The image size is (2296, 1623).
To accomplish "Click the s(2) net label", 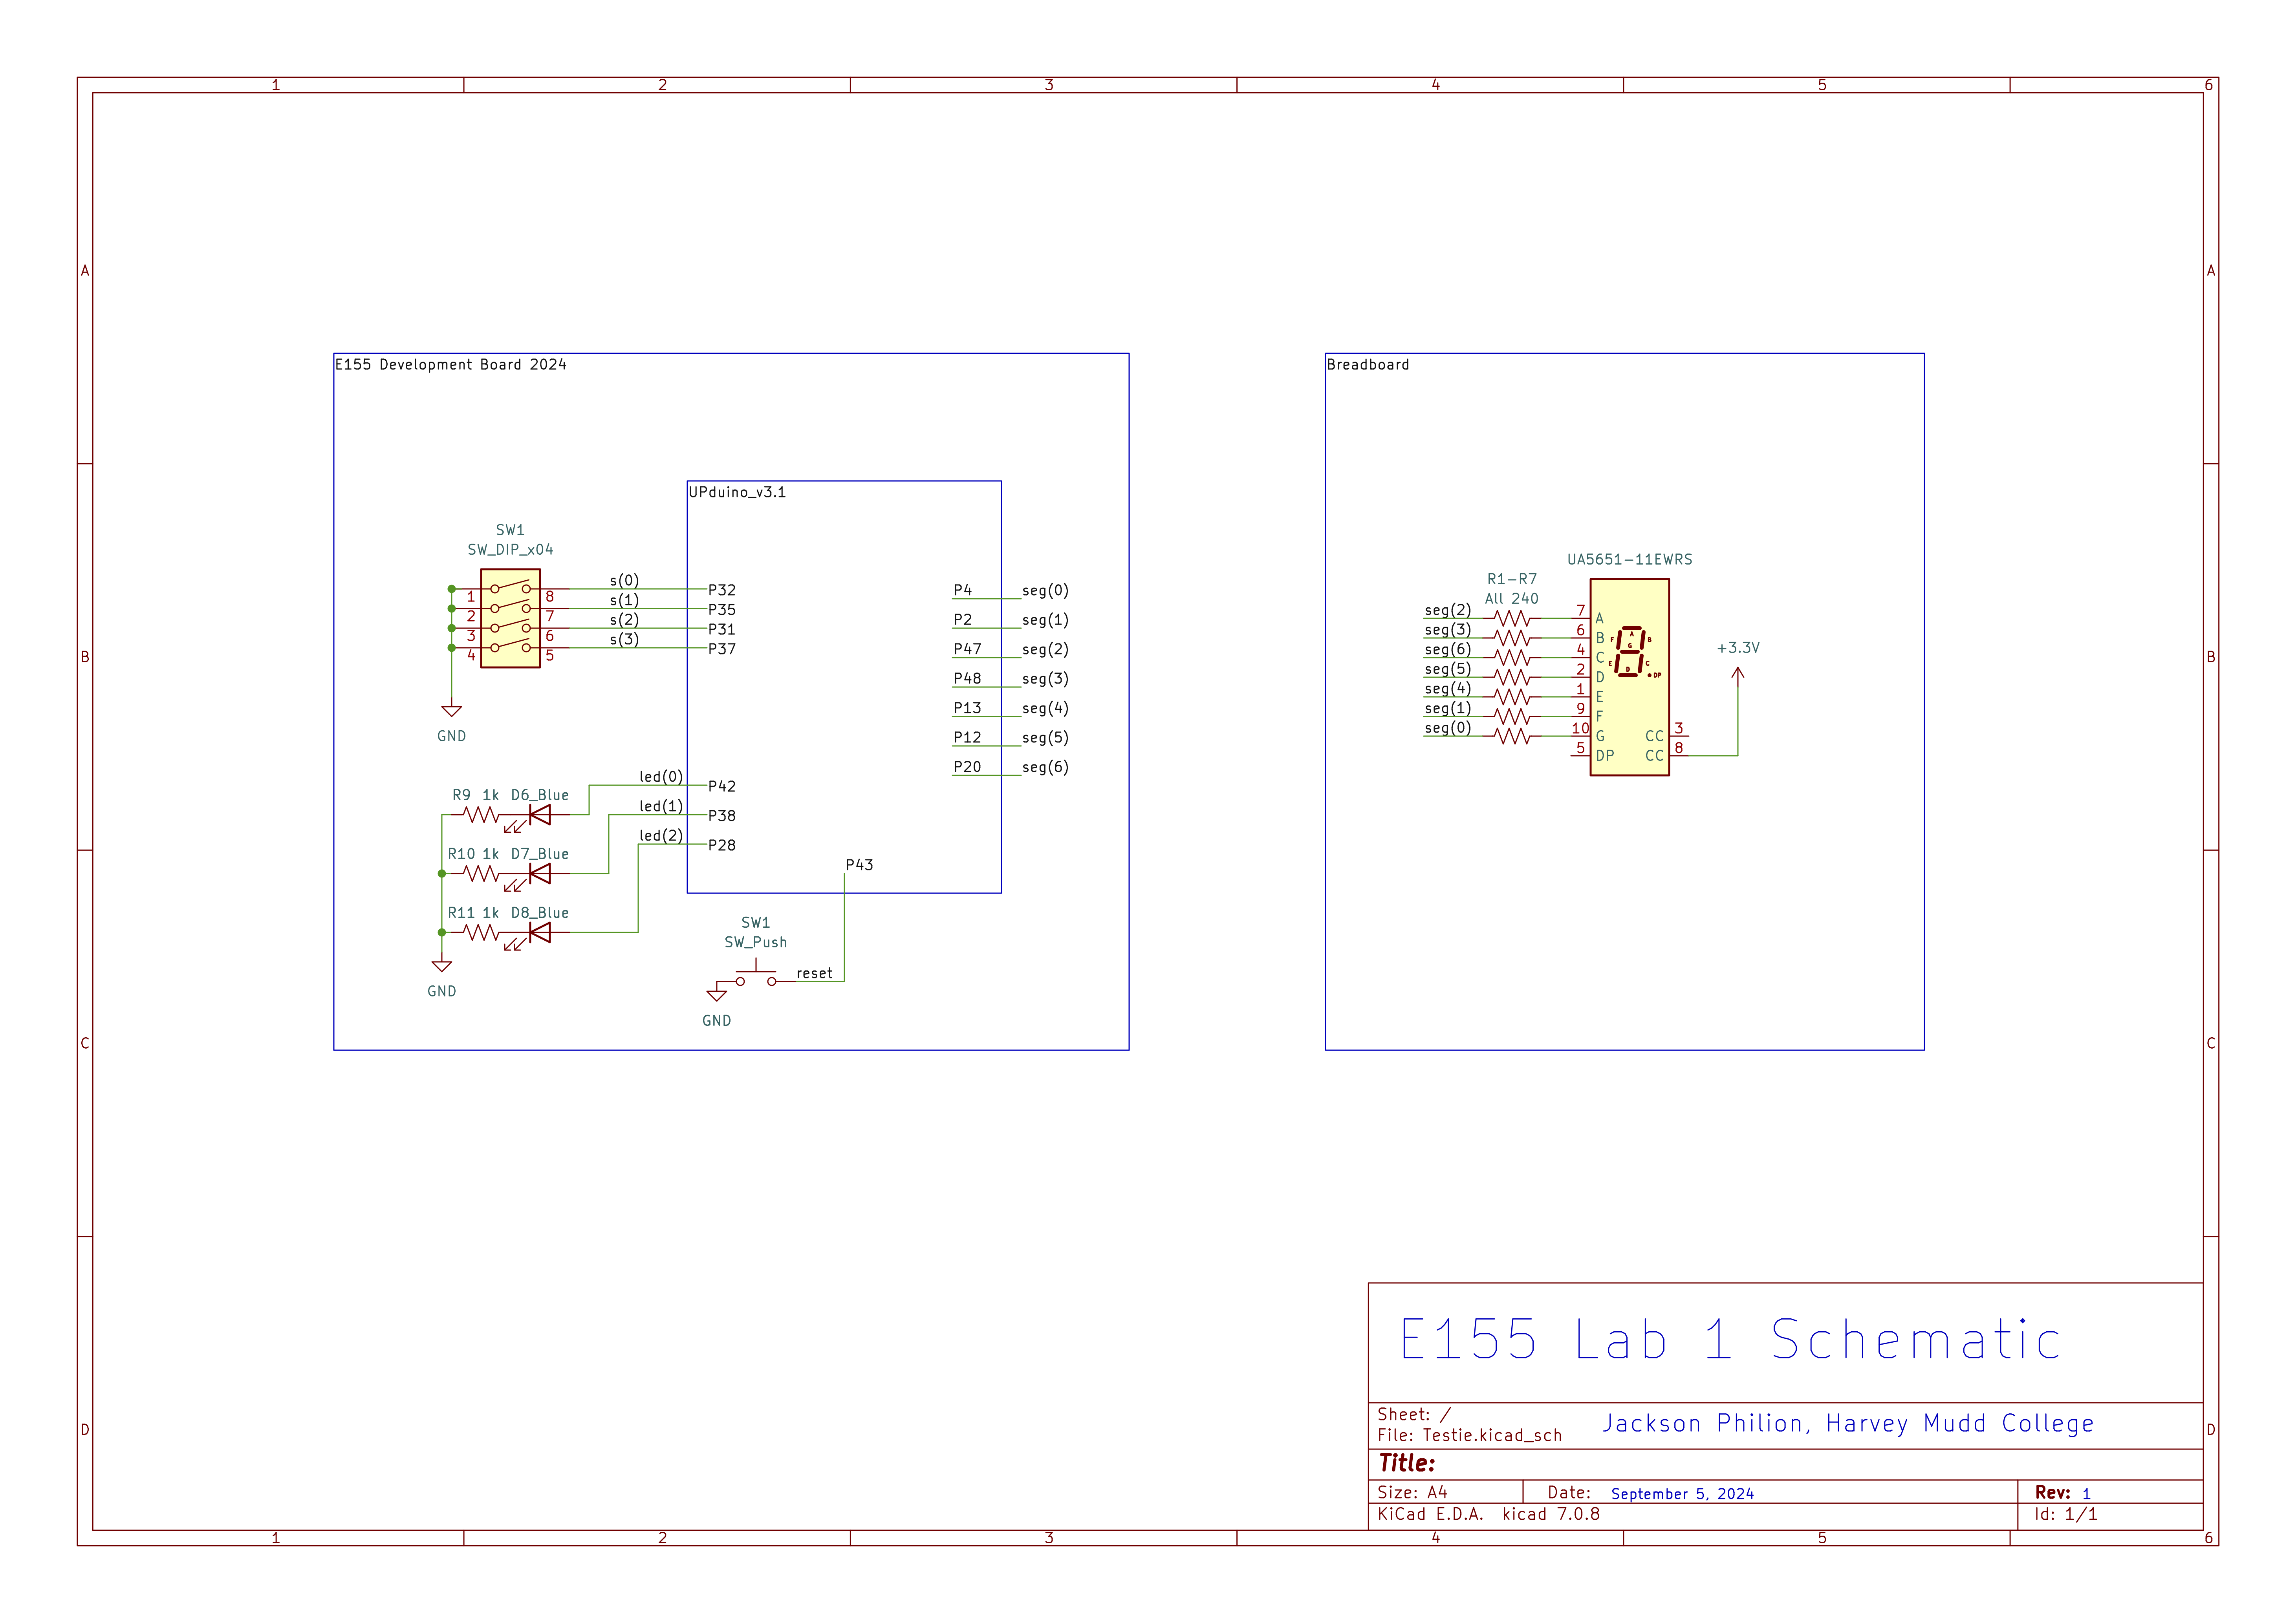I will (624, 620).
